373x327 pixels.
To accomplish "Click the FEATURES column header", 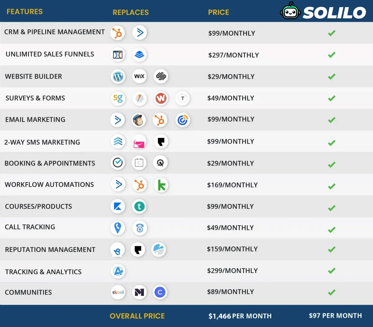I will [x=25, y=12].
